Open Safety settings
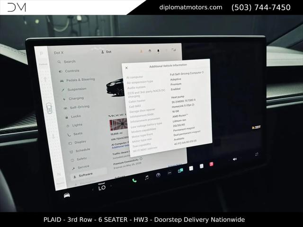Image resolution: width=303 pixels, height=227 pixels. (79, 159)
